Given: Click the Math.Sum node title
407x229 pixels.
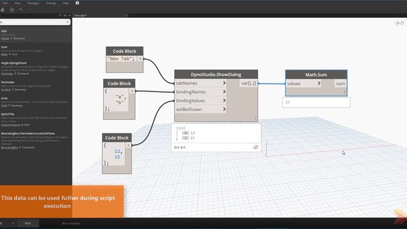Looking at the screenshot, I should coord(316,74).
